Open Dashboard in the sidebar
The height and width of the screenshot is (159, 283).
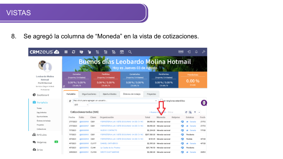pos(43,95)
